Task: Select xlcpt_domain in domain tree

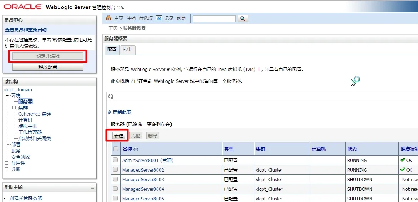Action: point(18,90)
